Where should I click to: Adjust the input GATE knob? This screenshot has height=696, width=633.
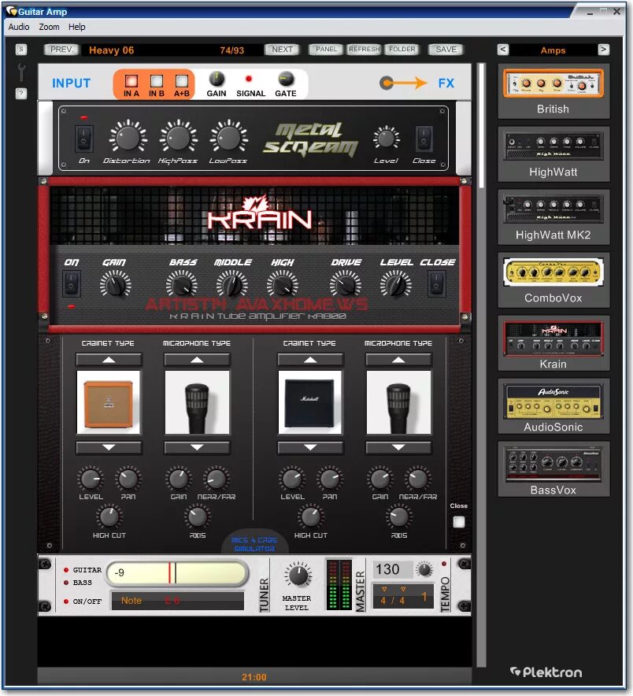pyautogui.click(x=286, y=79)
